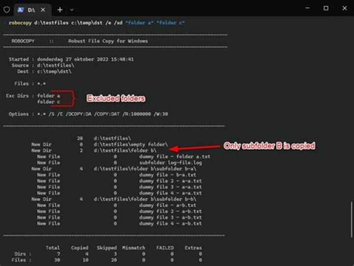Image resolution: width=354 pixels, height=266 pixels.
Task: Maximize the terminal window
Action: click(x=326, y=8)
